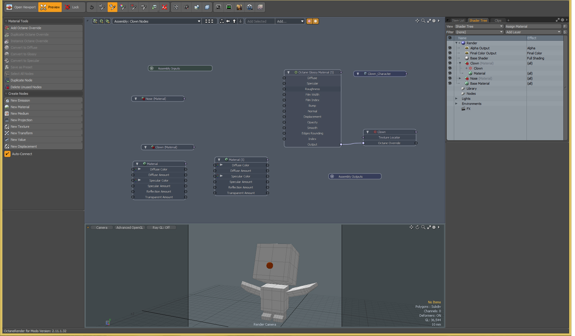Click Octane Glossy Material Roughness input
The height and width of the screenshot is (336, 575).
(x=284, y=89)
